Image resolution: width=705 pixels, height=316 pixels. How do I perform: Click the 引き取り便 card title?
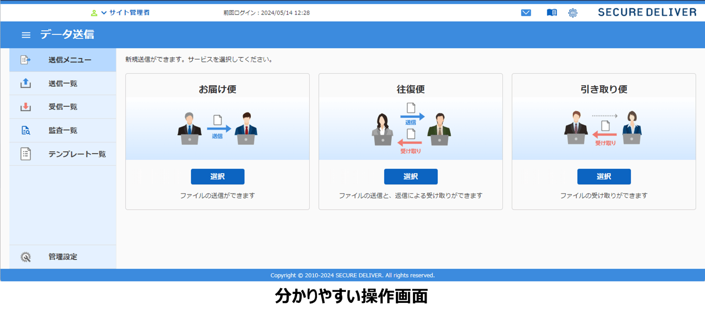point(604,89)
